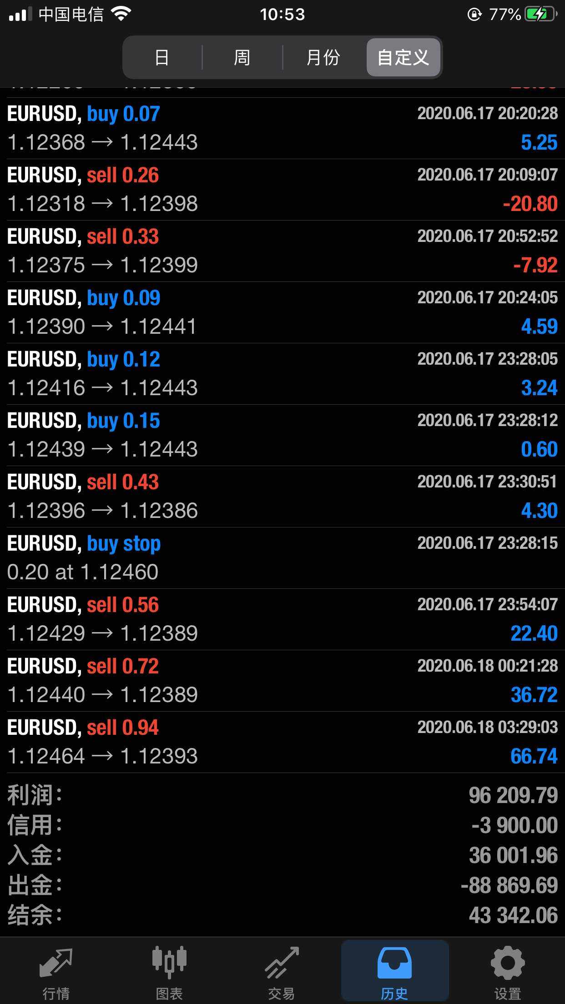Image resolution: width=565 pixels, height=1004 pixels.
Task: Open the EURUSD buy 0.07 trade
Action: point(282,128)
